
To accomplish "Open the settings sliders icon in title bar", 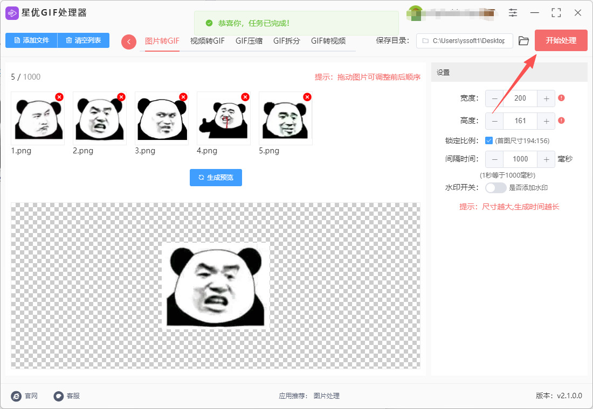I will pyautogui.click(x=513, y=12).
